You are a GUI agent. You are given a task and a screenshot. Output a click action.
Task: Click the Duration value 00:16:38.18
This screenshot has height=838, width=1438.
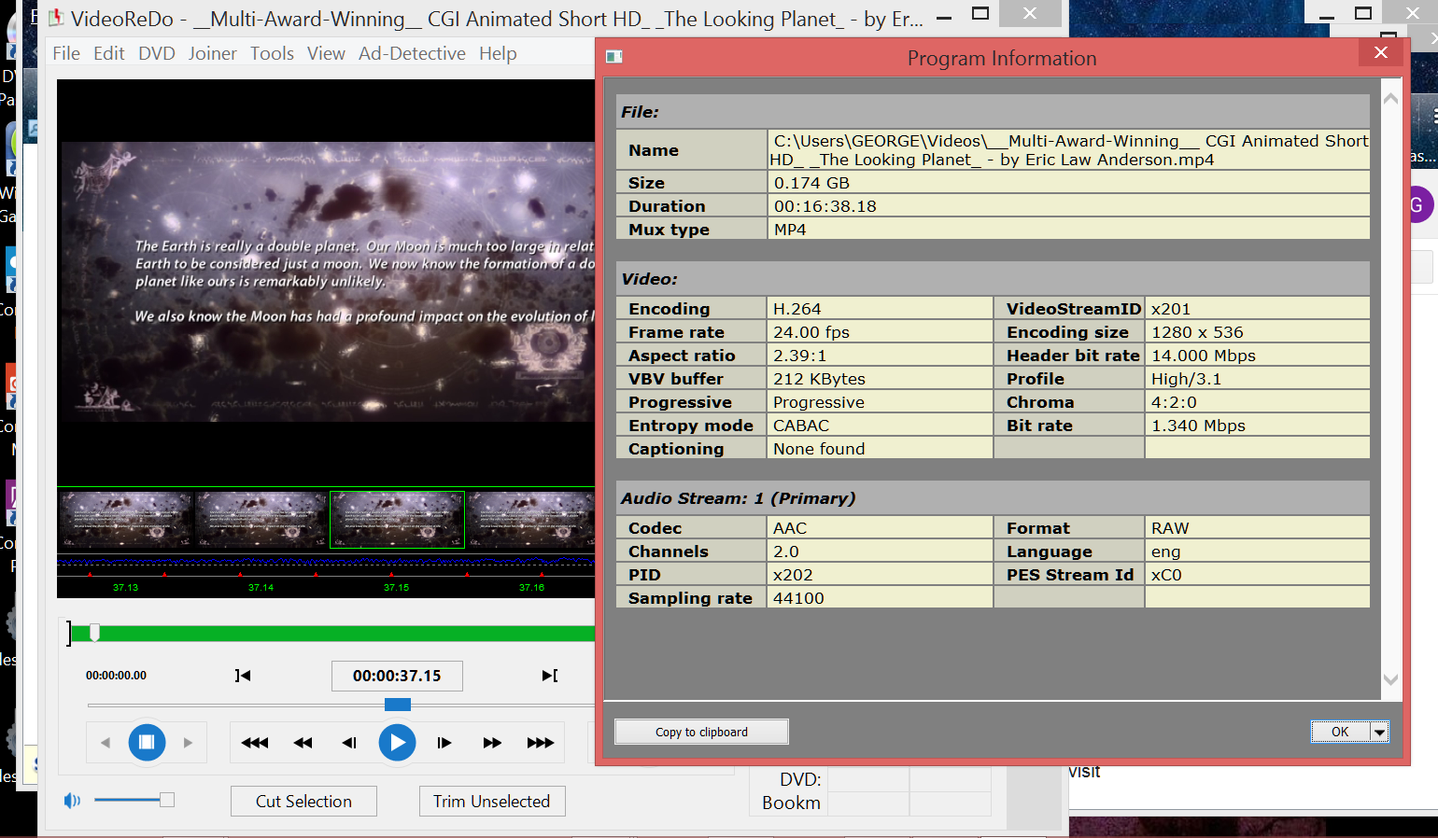point(1068,206)
